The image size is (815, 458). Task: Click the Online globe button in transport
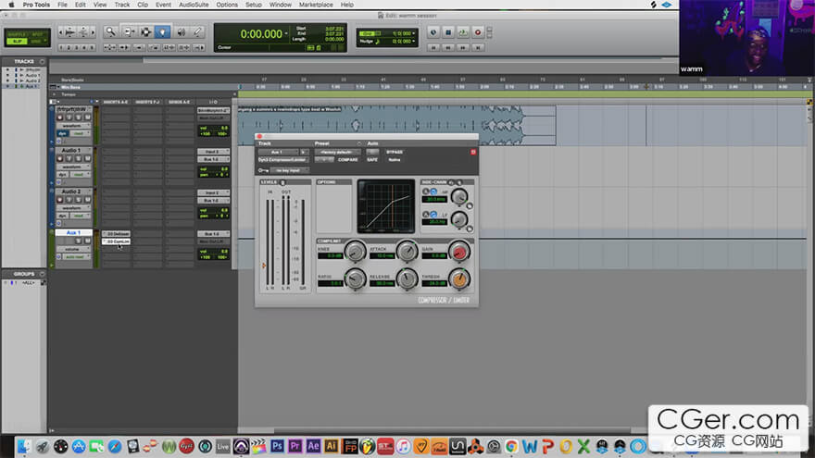coord(433,32)
